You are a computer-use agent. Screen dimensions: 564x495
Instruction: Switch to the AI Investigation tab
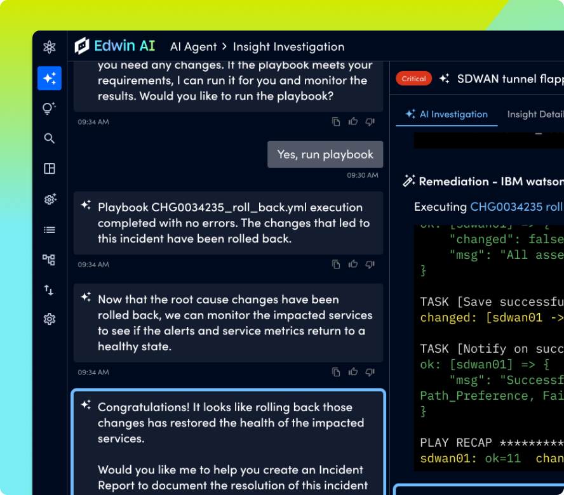(x=447, y=114)
